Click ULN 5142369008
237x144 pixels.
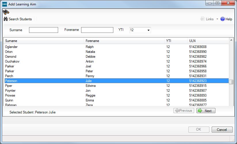(198, 47)
